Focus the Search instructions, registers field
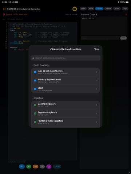This screenshot has height=174, width=131. click(x=65, y=58)
